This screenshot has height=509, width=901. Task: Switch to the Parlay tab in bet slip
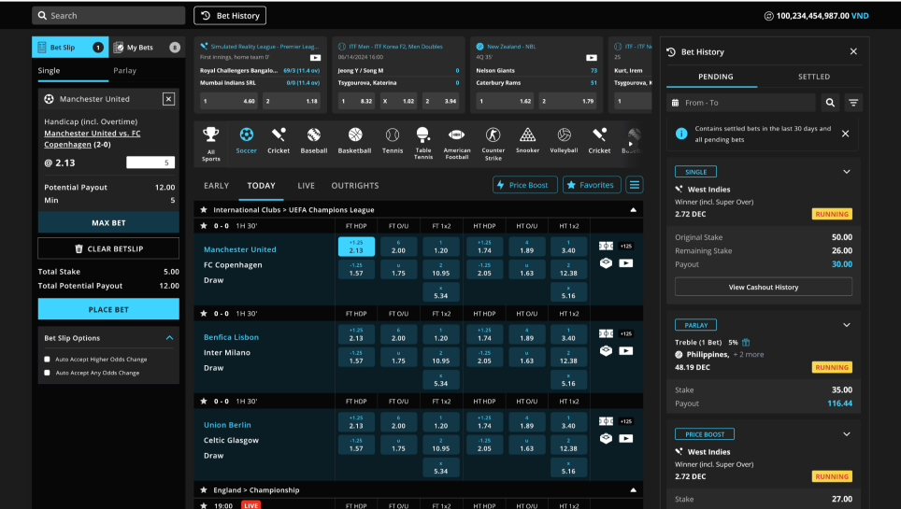tap(124, 71)
